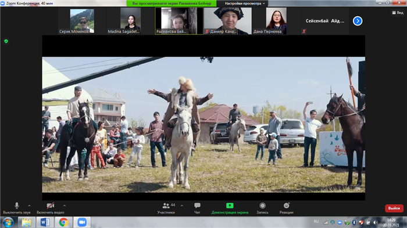The height and width of the screenshot is (228, 407).
Task: Switch the RU input language indicator
Action: (316, 222)
